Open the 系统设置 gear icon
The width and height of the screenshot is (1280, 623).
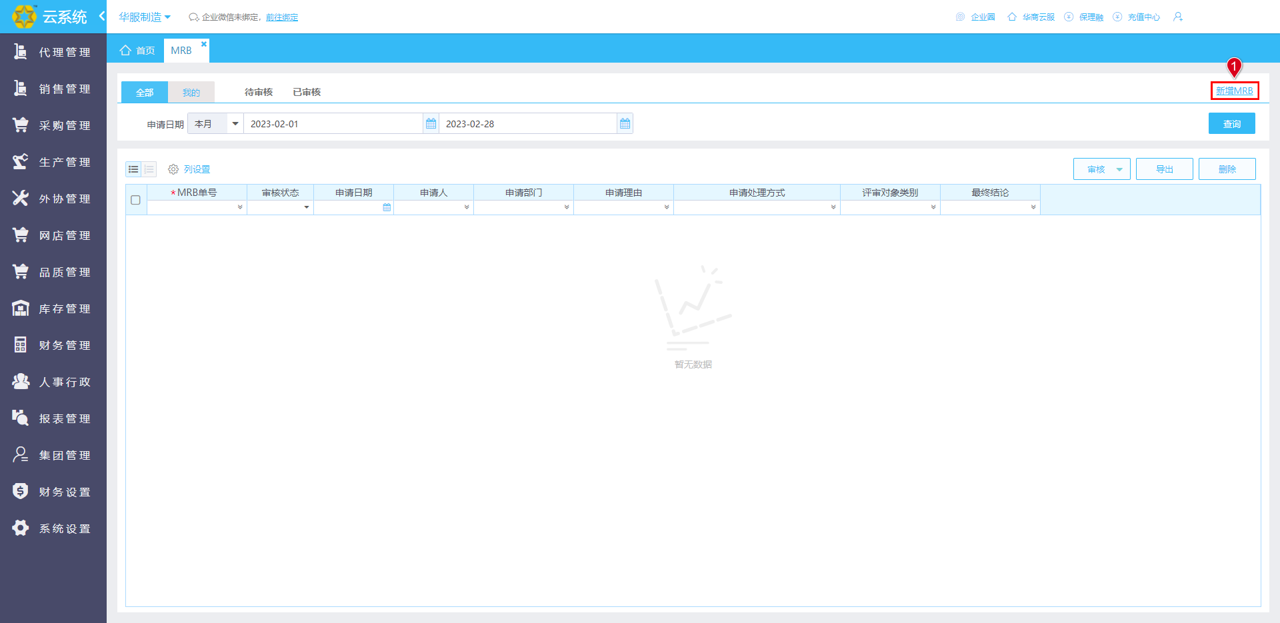(21, 528)
